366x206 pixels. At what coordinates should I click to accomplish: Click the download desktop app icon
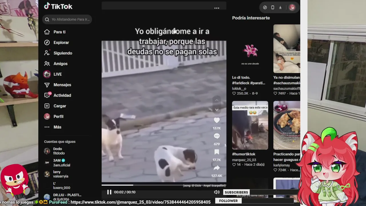280,7
